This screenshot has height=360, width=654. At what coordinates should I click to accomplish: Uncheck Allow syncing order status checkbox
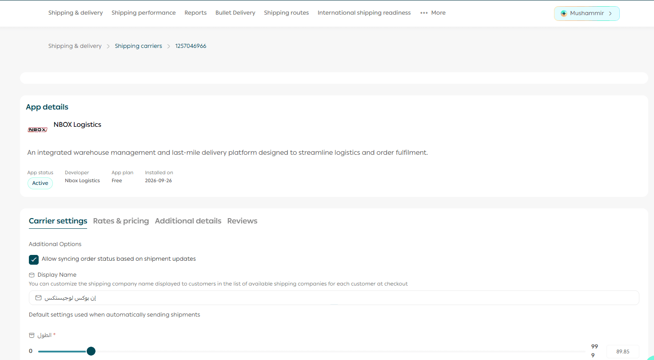click(x=34, y=260)
